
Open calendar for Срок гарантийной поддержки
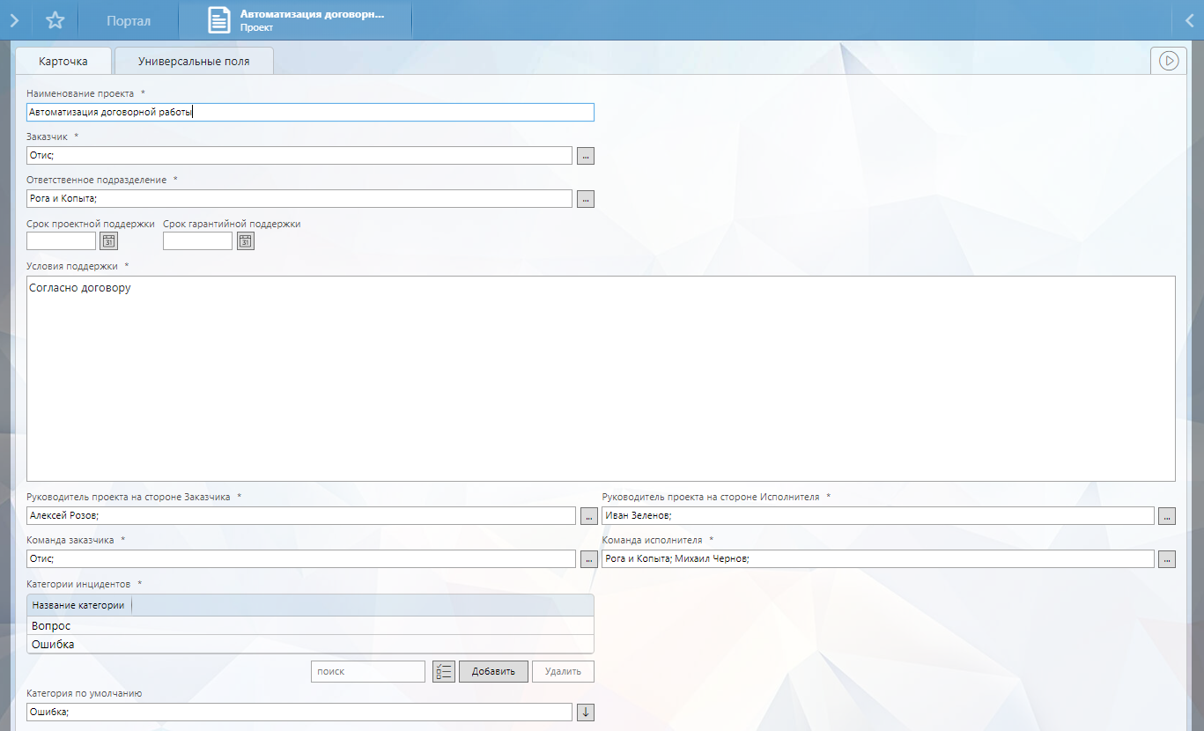pos(246,241)
